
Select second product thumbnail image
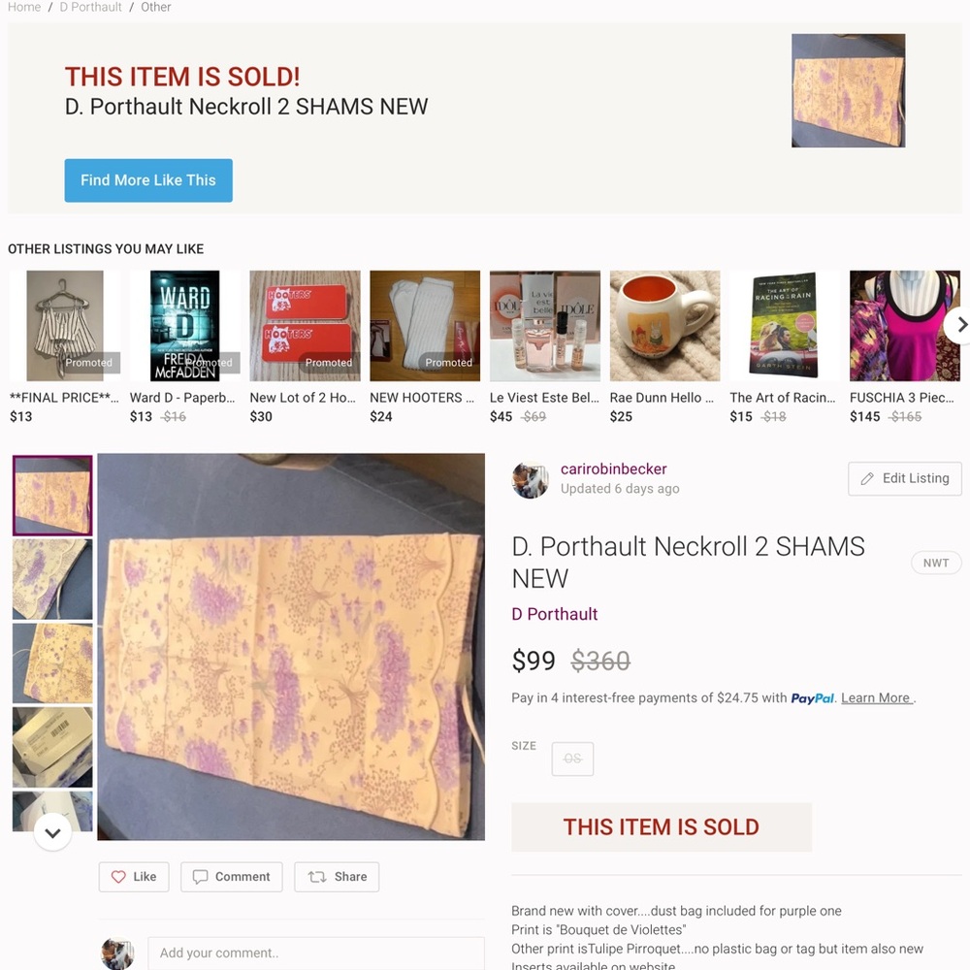coord(52,579)
